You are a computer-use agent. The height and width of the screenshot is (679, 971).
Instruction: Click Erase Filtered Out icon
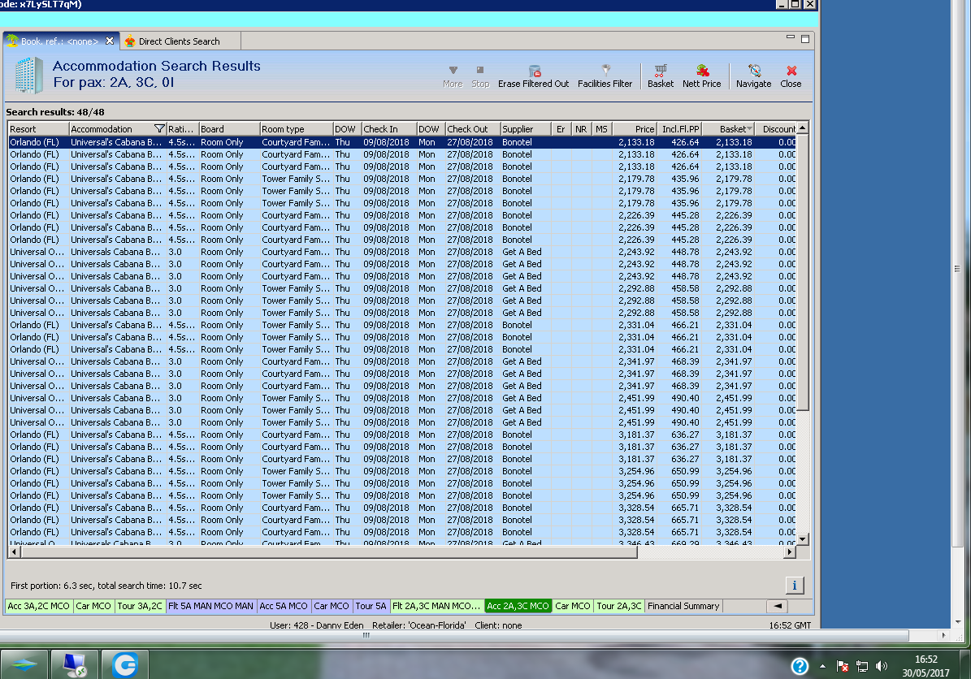tap(533, 76)
